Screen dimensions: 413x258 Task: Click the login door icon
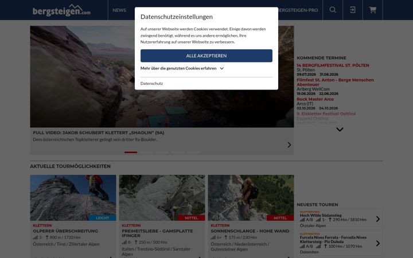352,10
